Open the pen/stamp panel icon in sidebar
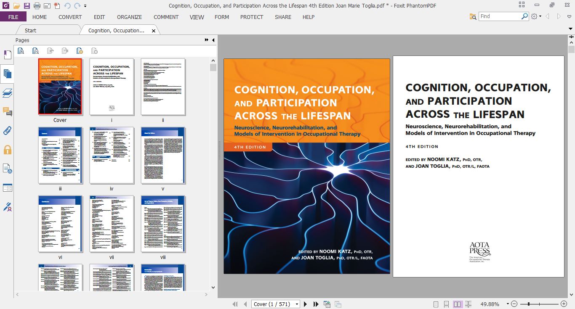Screen dimensions: 575x309 click(x=7, y=207)
